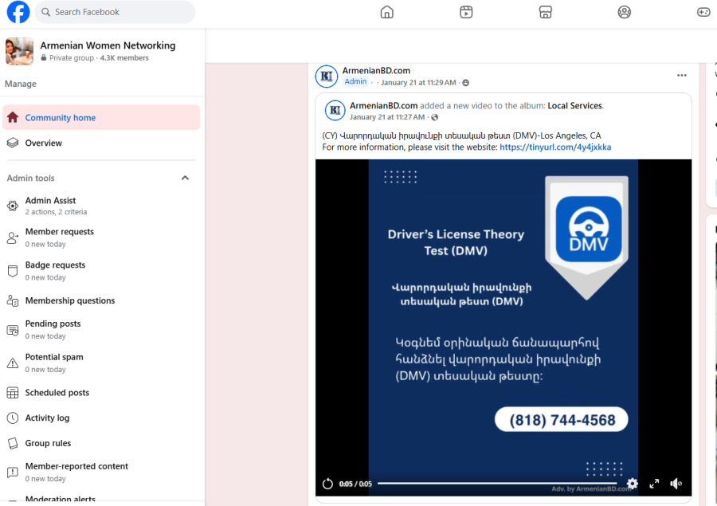This screenshot has height=506, width=717.
Task: Open the tinyurl.com website link
Action: click(x=555, y=147)
